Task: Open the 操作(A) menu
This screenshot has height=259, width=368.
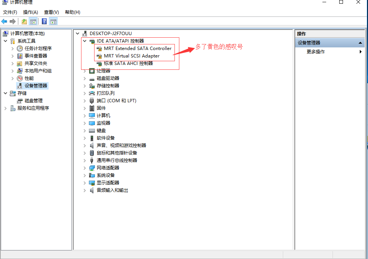Action: (x=30, y=12)
